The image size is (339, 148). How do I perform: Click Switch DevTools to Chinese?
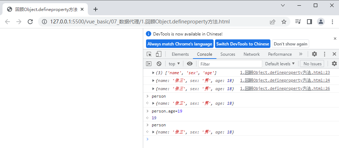243,44
